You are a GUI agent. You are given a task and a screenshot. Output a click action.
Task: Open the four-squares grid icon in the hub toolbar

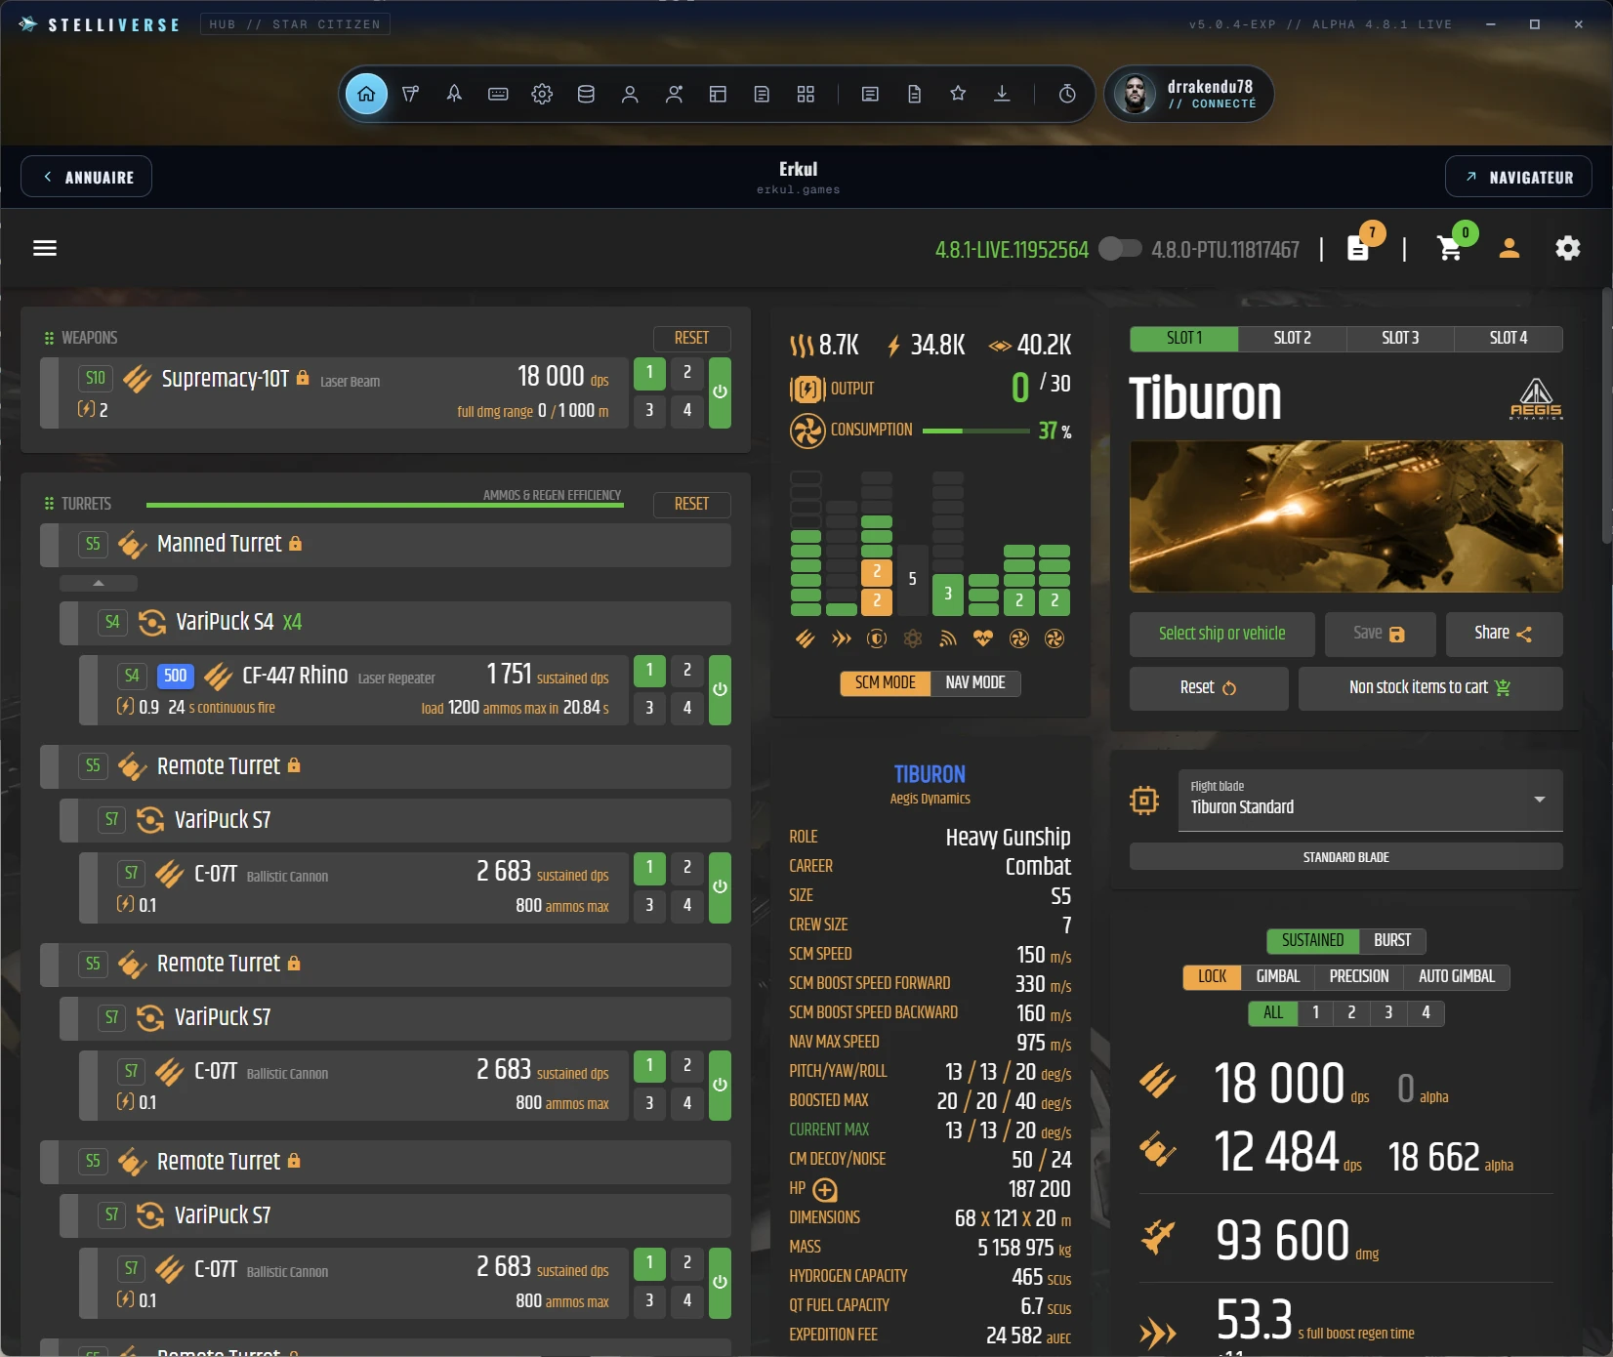pos(806,94)
